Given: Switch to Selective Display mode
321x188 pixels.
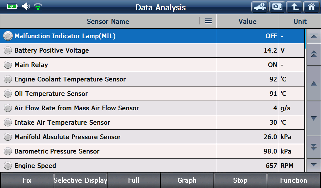Looking at the screenshot, I should (x=81, y=180).
